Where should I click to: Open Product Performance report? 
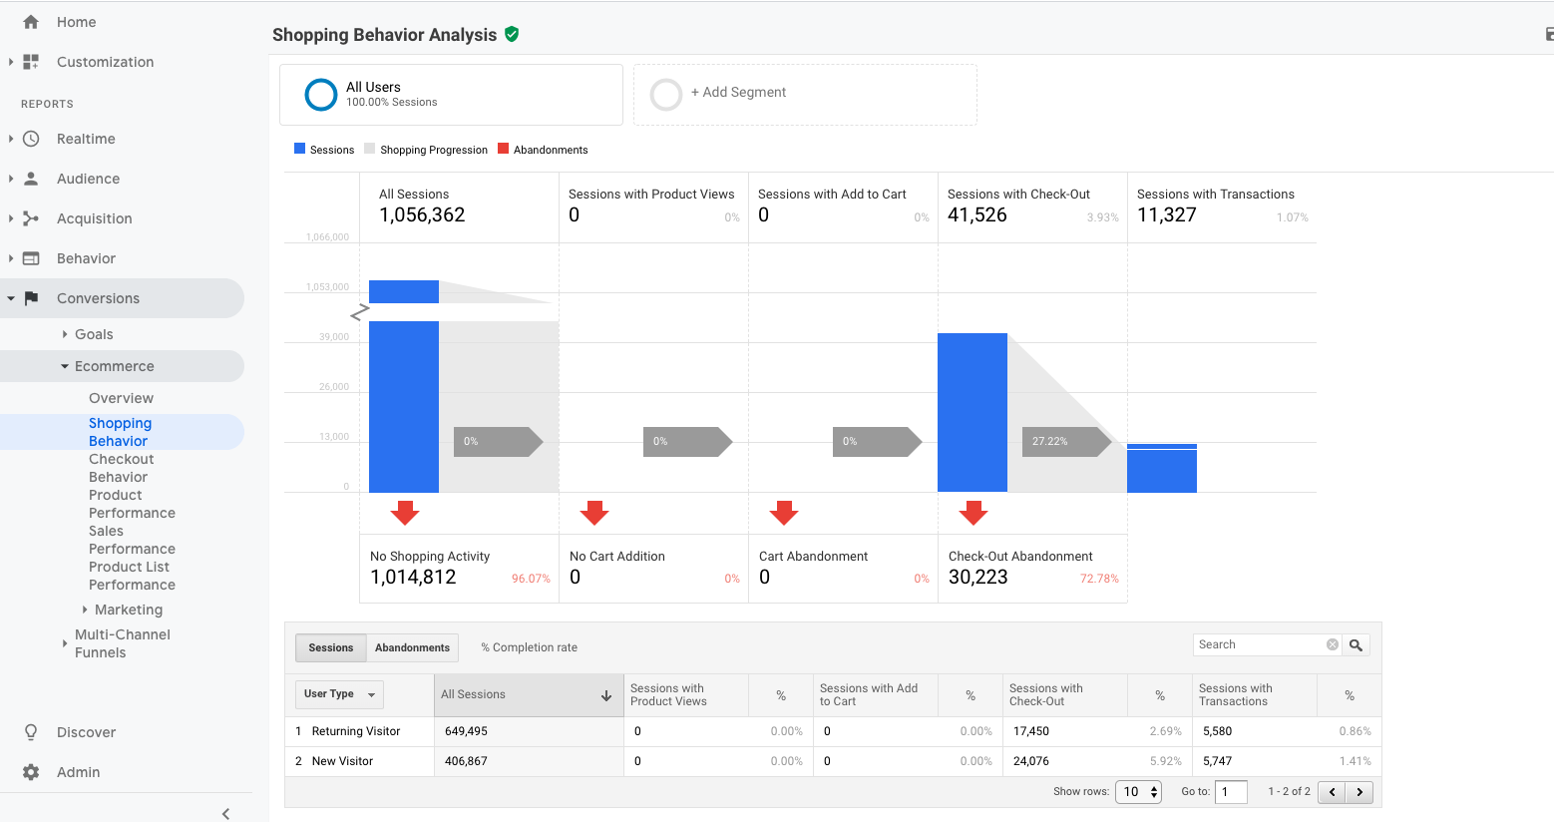132,504
